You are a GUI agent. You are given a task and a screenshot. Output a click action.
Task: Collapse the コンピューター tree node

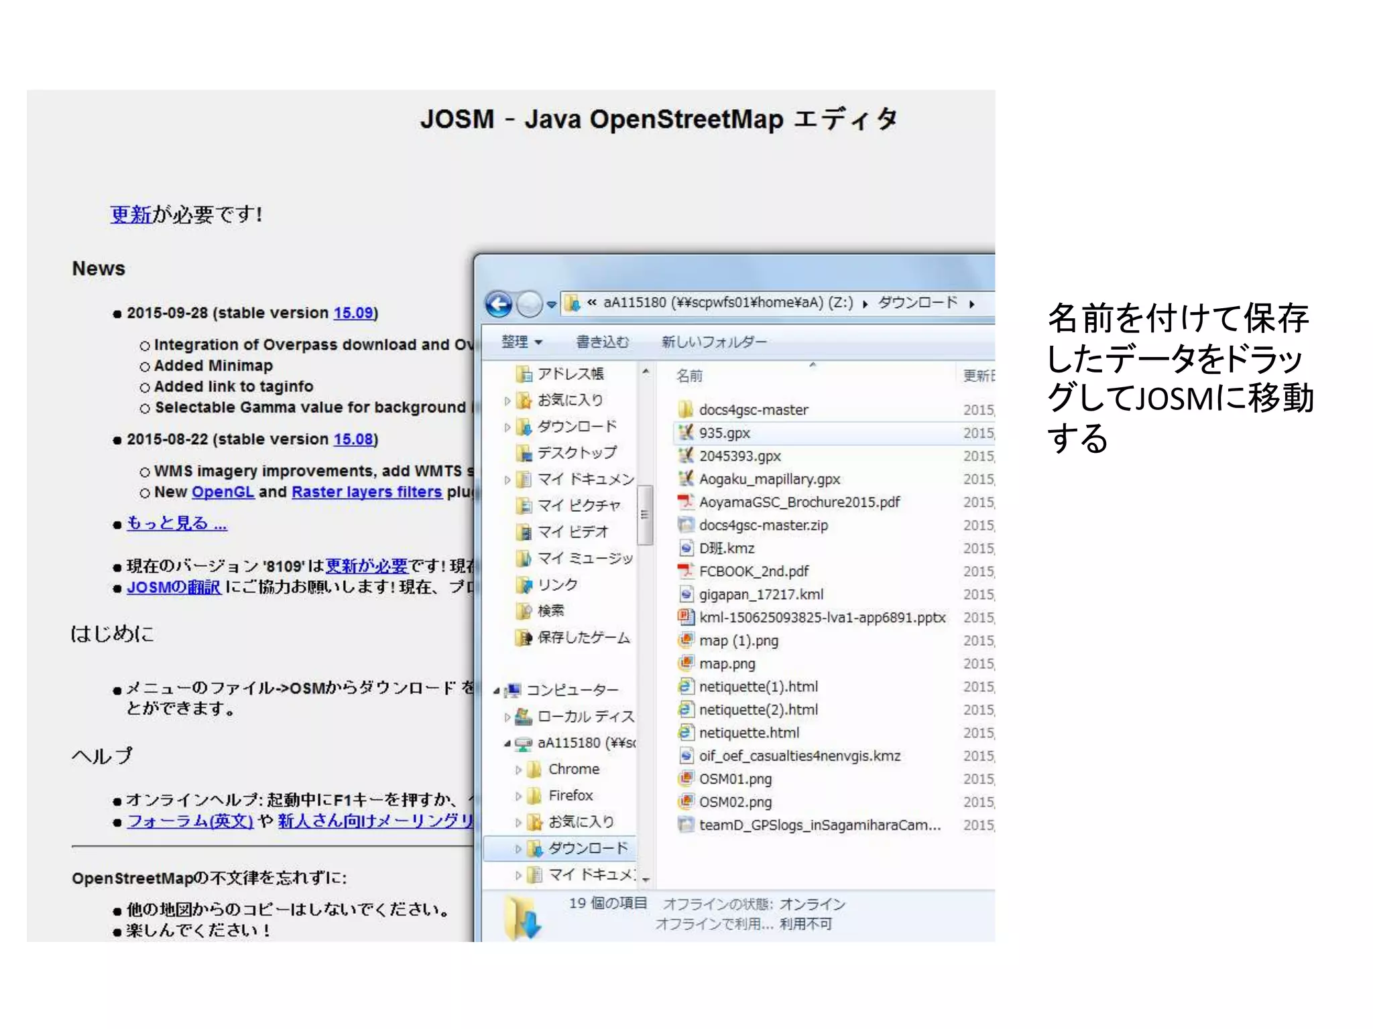[x=497, y=691]
